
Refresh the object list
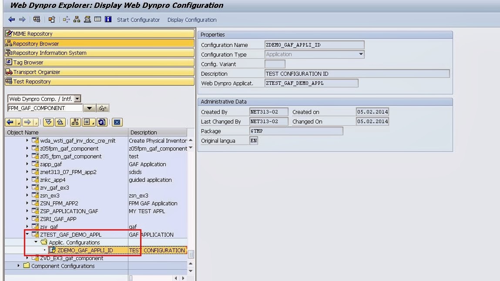click(x=102, y=122)
